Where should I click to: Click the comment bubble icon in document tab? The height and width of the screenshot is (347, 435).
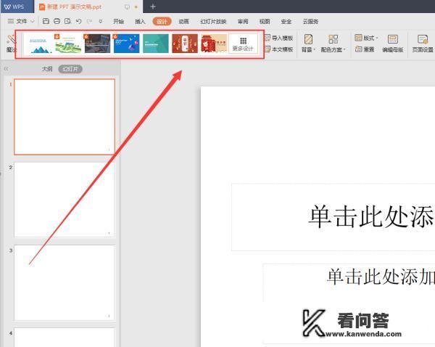tap(127, 7)
